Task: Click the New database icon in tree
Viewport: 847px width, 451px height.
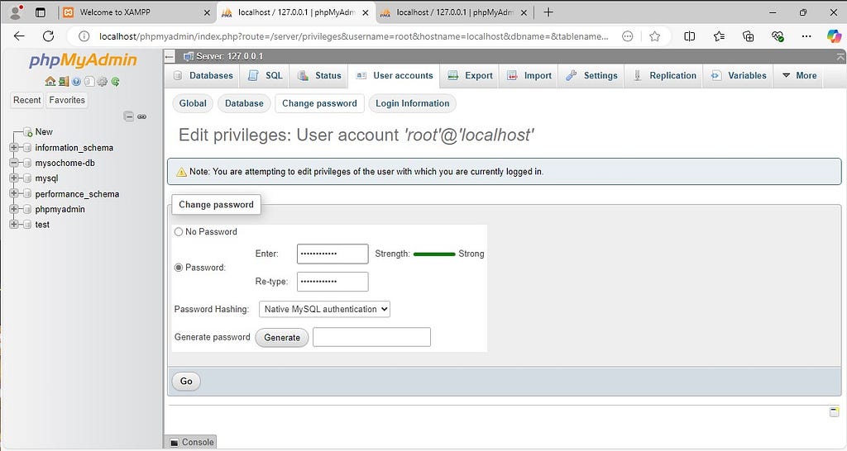Action: coord(27,132)
